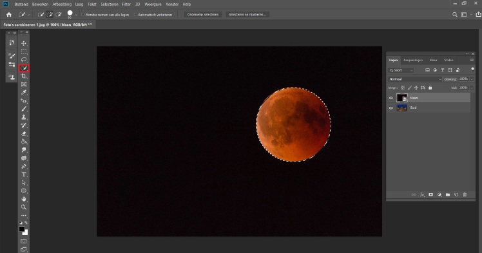The width and height of the screenshot is (482, 253).
Task: Open the Soort layer filter dropdown
Action: [401, 70]
